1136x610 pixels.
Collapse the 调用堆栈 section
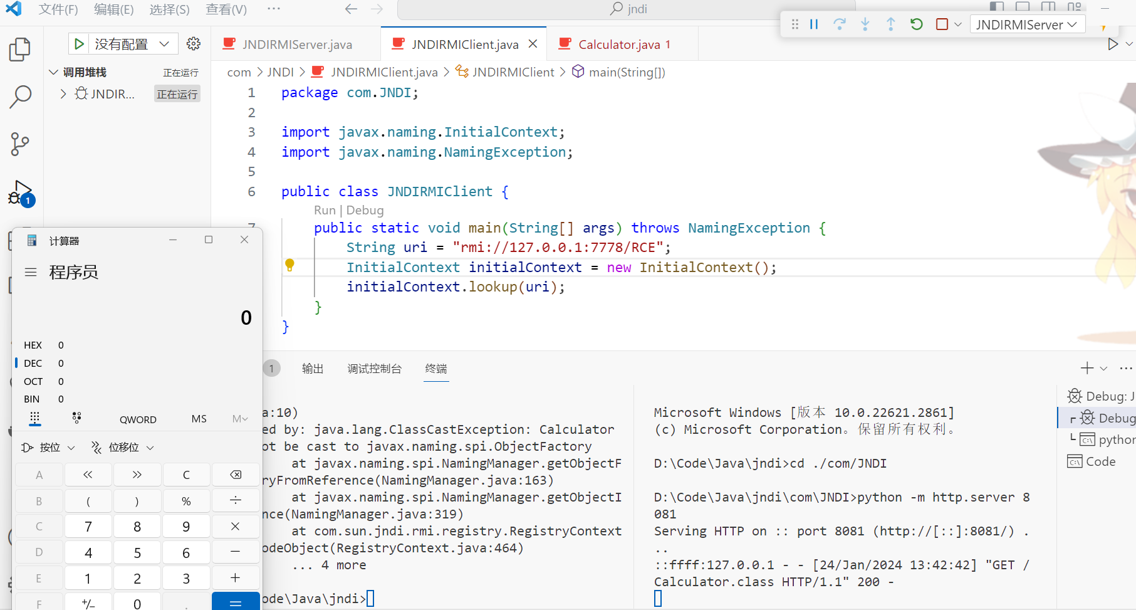[x=54, y=72]
